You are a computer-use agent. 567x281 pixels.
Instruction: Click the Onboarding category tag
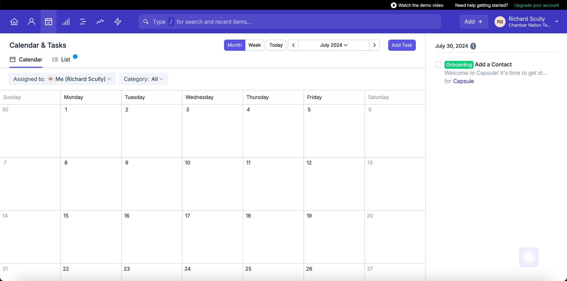point(459,65)
